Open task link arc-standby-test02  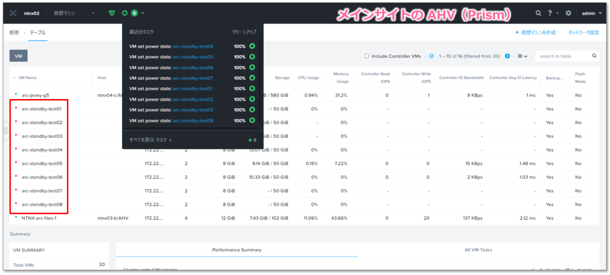[193, 99]
